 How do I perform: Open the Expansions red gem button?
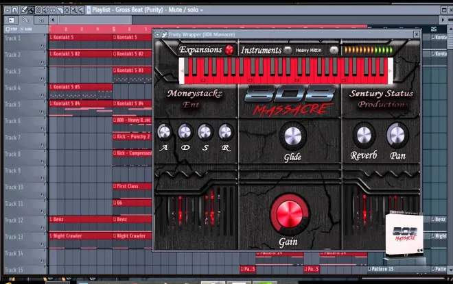coord(229,50)
